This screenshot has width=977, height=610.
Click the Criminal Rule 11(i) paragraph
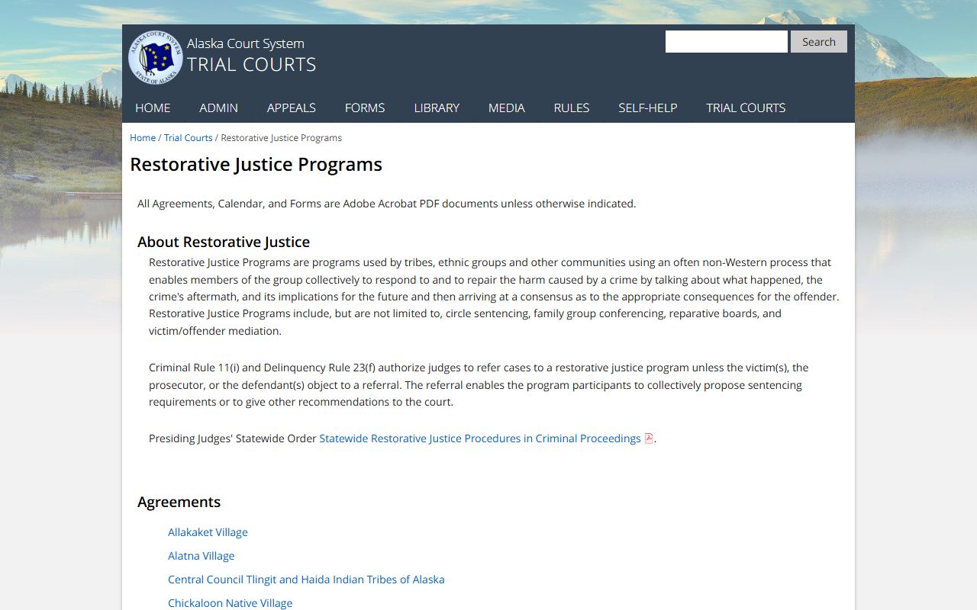pos(479,385)
